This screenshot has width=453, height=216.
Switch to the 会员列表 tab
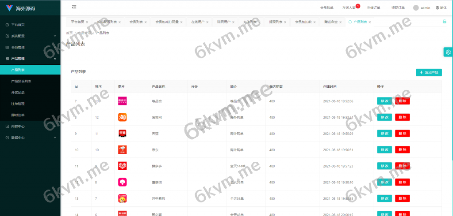[136, 22]
